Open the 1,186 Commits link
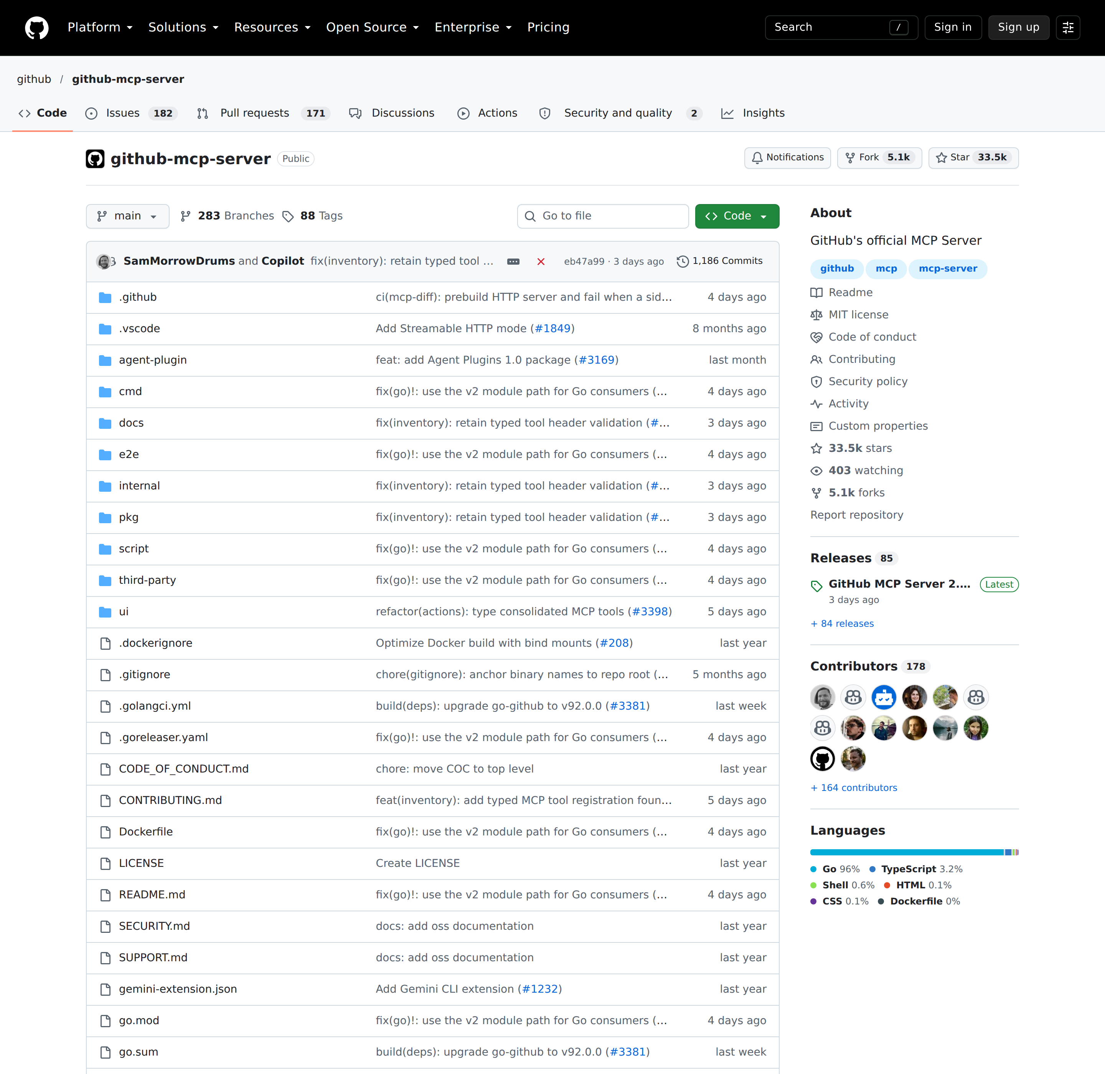 [720, 261]
